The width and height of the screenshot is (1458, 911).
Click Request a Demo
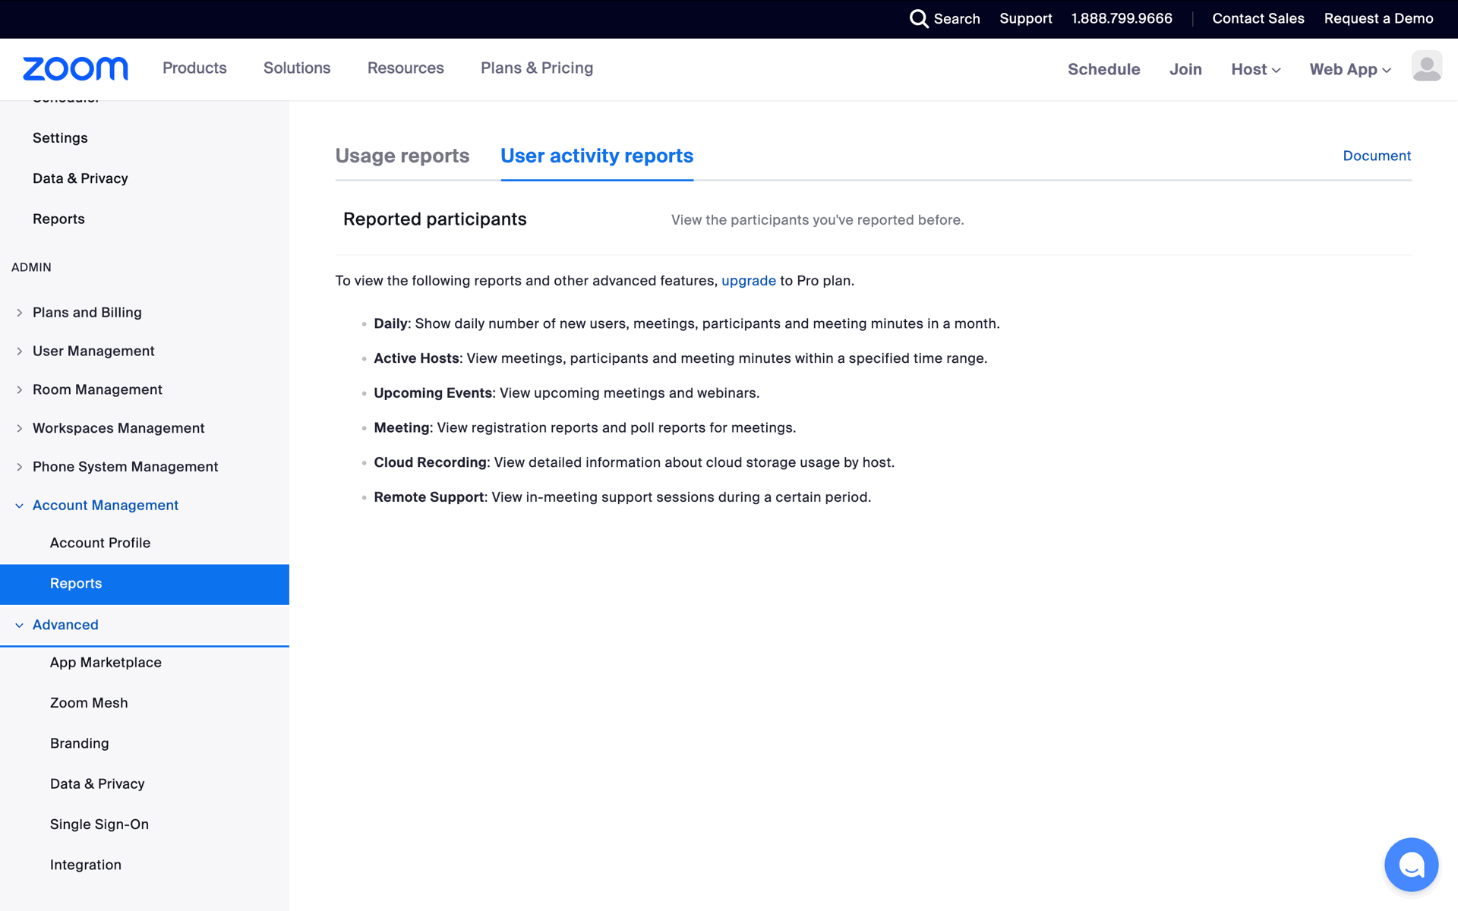pyautogui.click(x=1378, y=18)
